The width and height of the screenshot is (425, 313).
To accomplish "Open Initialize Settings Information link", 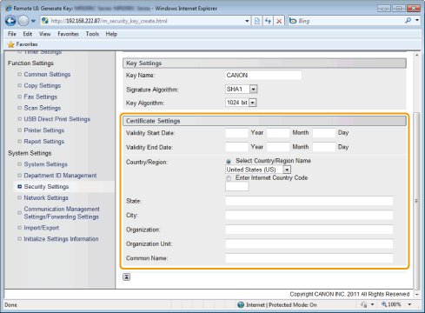I will point(61,239).
